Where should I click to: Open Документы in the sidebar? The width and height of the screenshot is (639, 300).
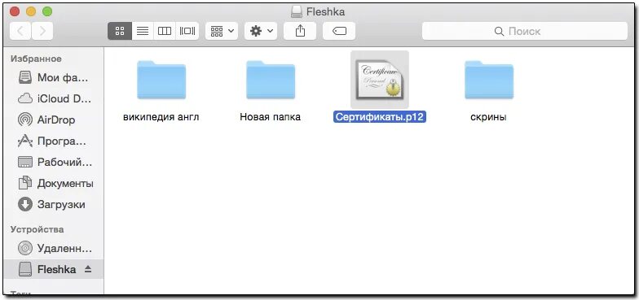point(54,184)
